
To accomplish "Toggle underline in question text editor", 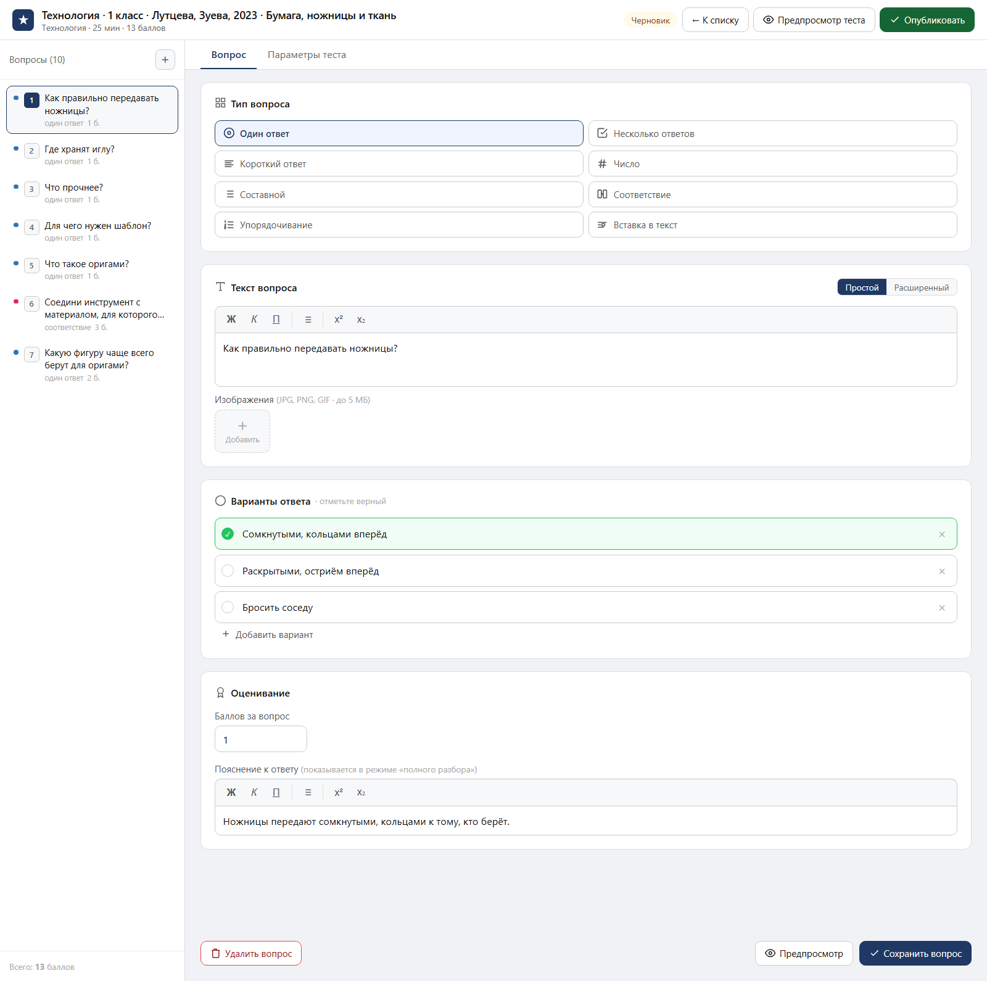I will point(276,320).
